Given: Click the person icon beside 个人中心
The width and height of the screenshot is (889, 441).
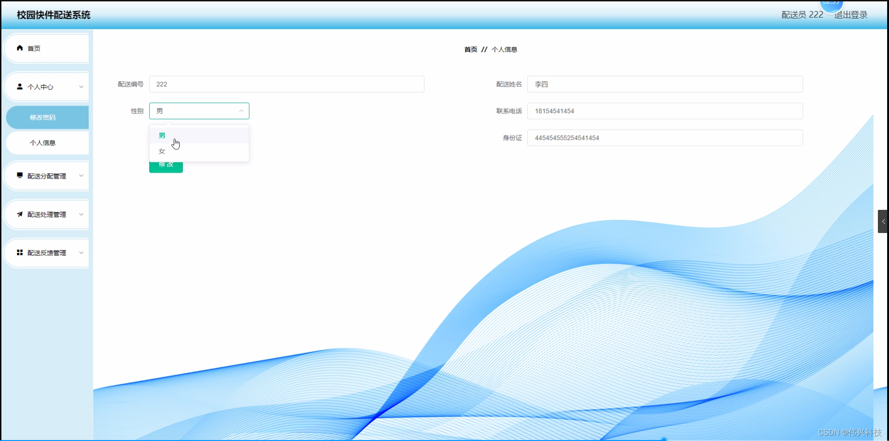Looking at the screenshot, I should pos(19,86).
